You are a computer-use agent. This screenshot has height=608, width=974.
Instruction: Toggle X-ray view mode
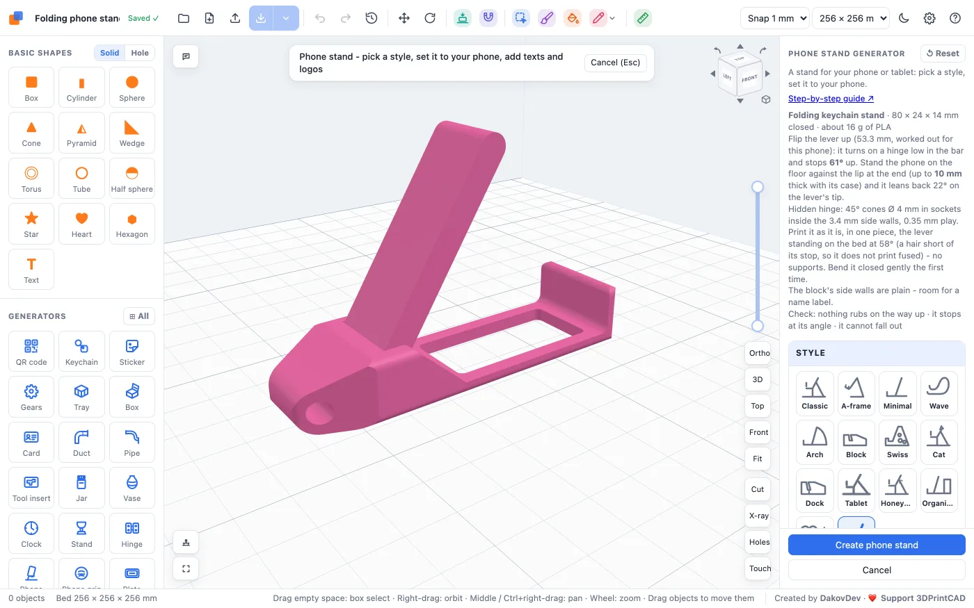(758, 516)
